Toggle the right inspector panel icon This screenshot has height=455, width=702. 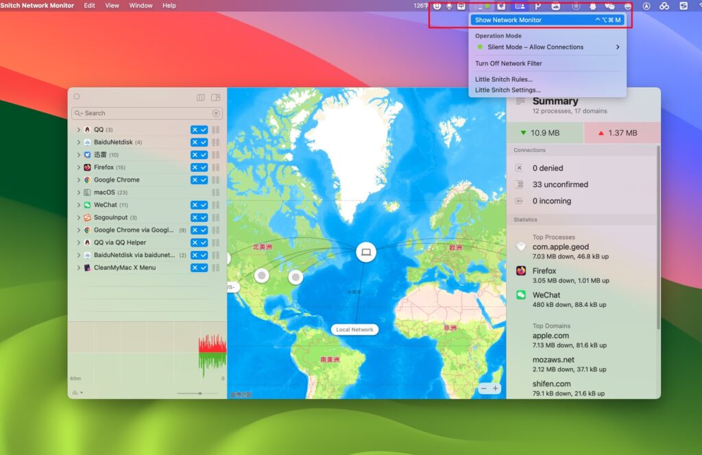215,97
